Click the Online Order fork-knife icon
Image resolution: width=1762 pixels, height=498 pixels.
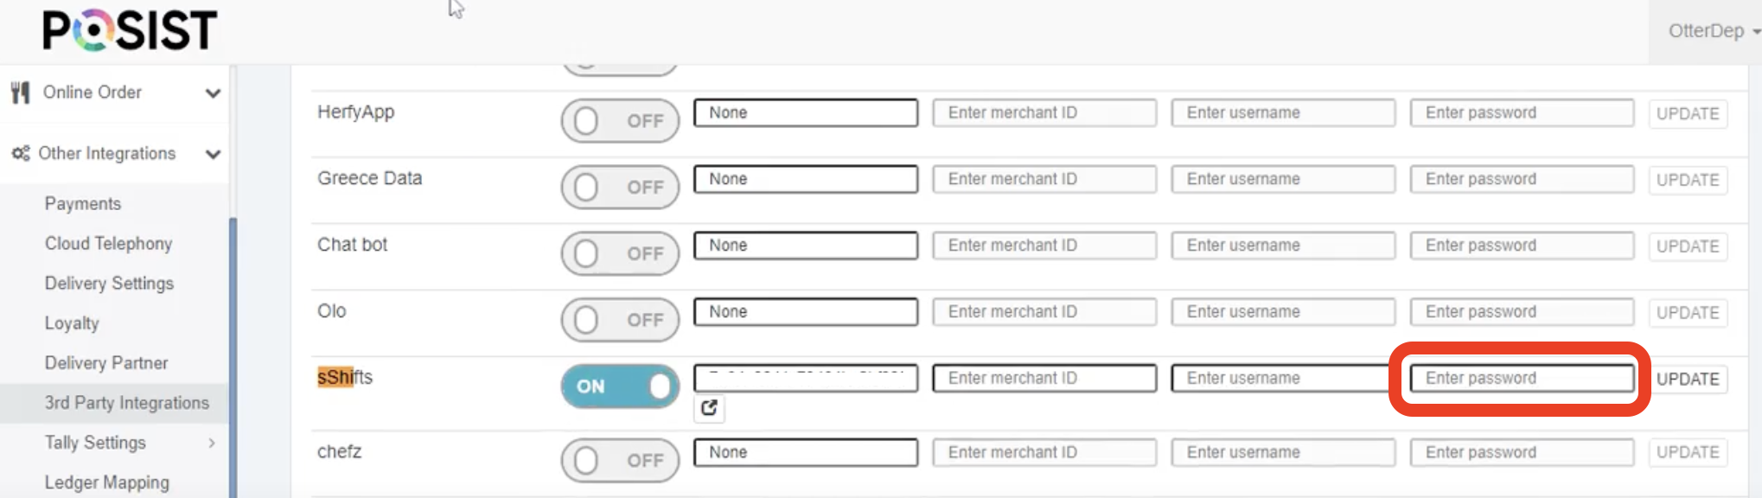(21, 93)
